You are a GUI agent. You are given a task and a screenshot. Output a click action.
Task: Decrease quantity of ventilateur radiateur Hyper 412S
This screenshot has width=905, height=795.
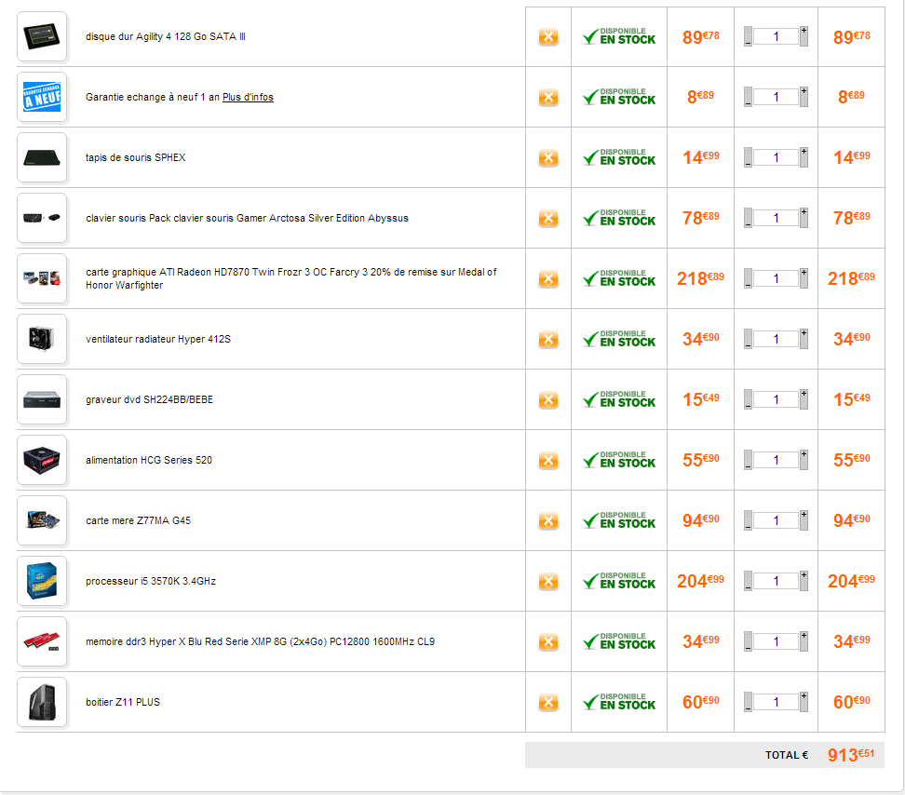coord(748,340)
